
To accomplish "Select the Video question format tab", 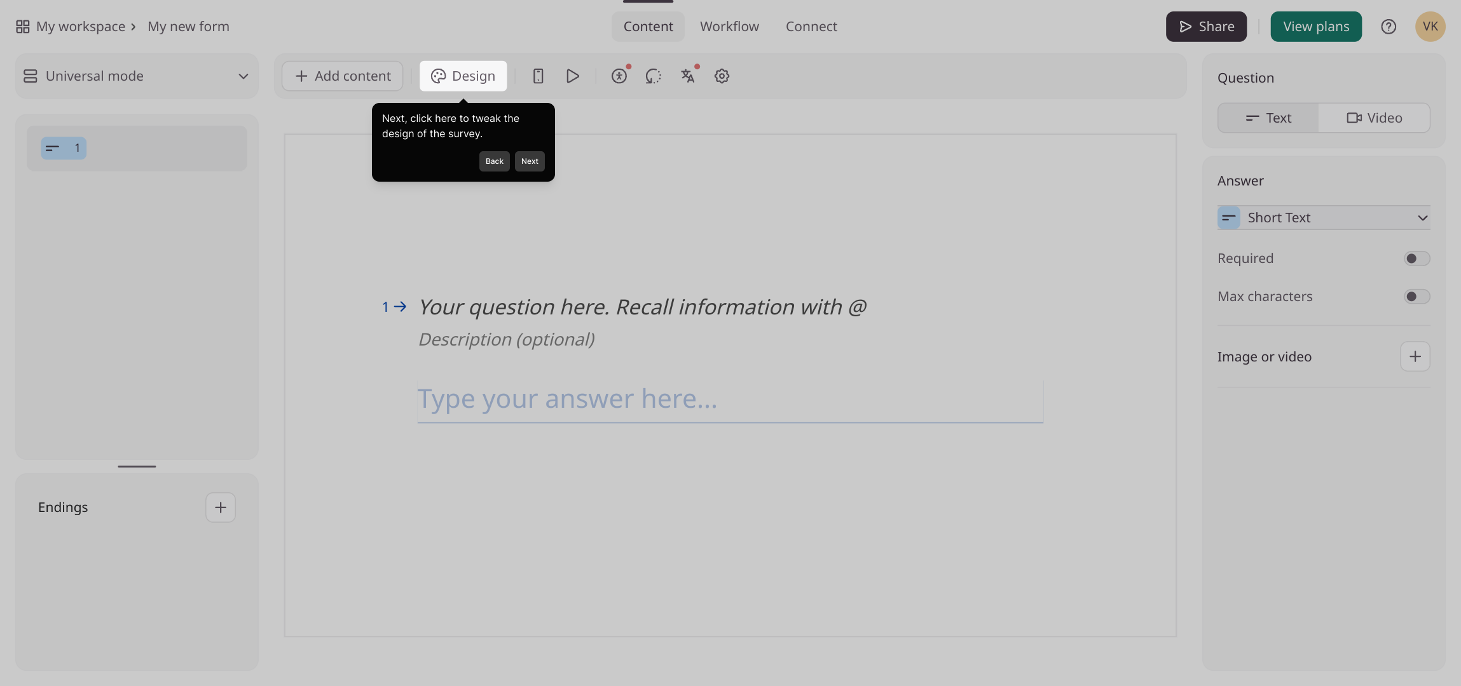I will (x=1374, y=118).
